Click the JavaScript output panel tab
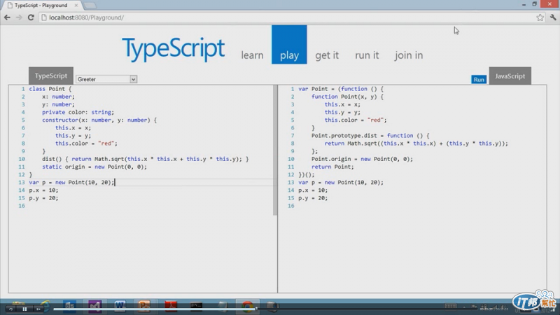Screen dimensions: 560x315 (x=510, y=76)
